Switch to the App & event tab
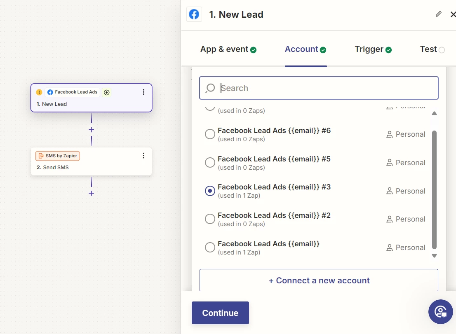456x334 pixels. click(x=228, y=49)
